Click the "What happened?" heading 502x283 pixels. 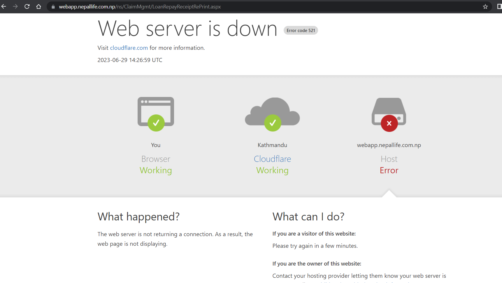click(x=138, y=217)
